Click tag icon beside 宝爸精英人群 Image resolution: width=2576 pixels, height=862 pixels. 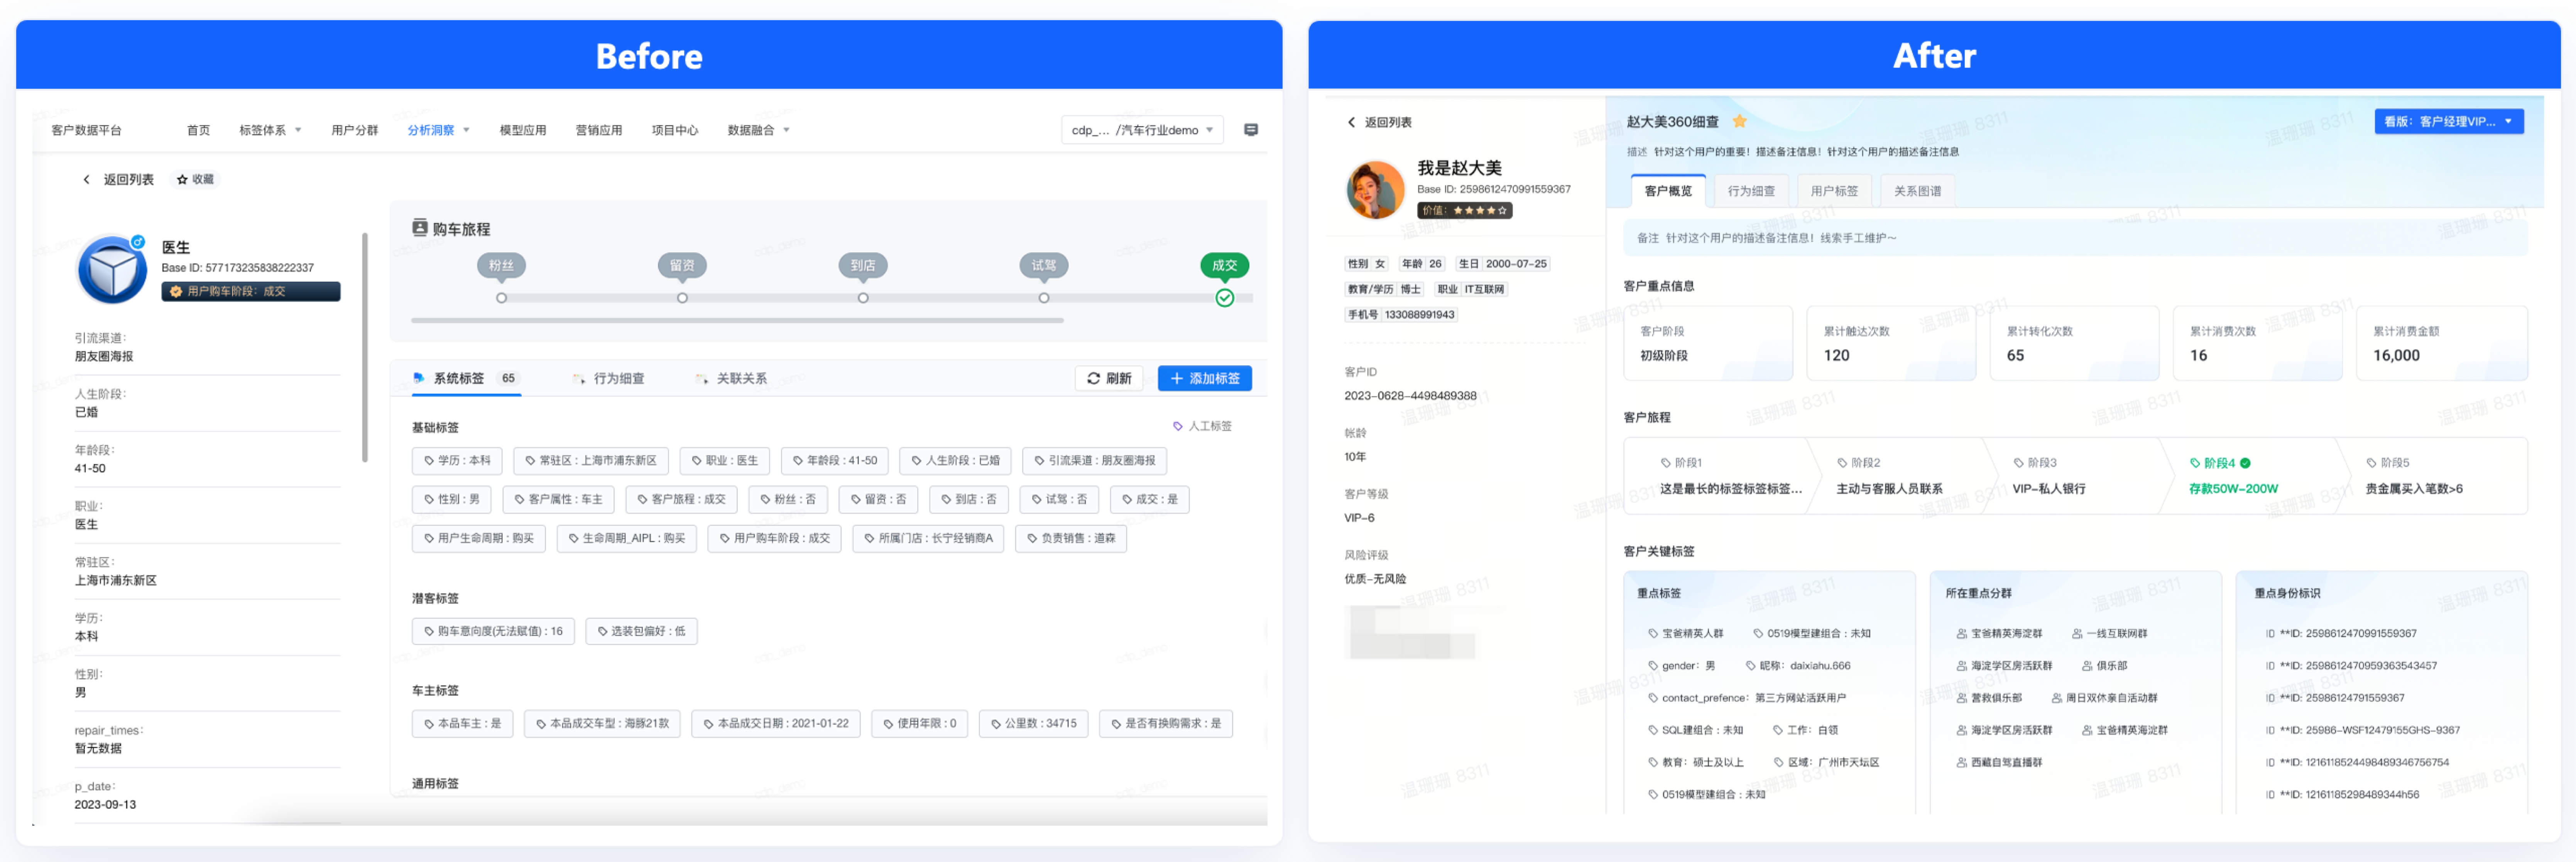[1653, 633]
